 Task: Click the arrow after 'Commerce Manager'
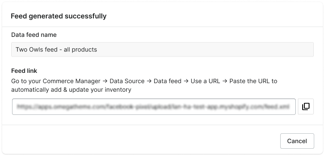point(105,81)
